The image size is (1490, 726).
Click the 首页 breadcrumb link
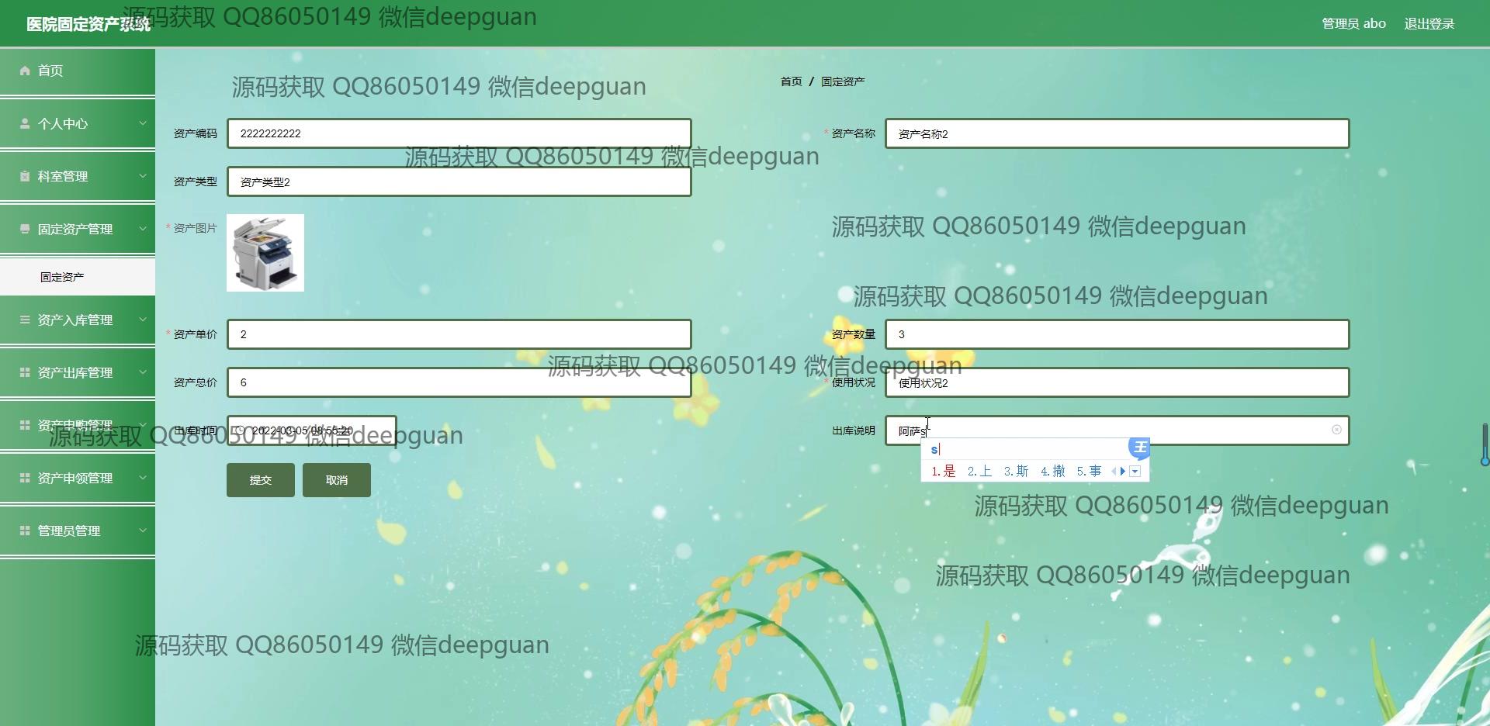pos(791,81)
